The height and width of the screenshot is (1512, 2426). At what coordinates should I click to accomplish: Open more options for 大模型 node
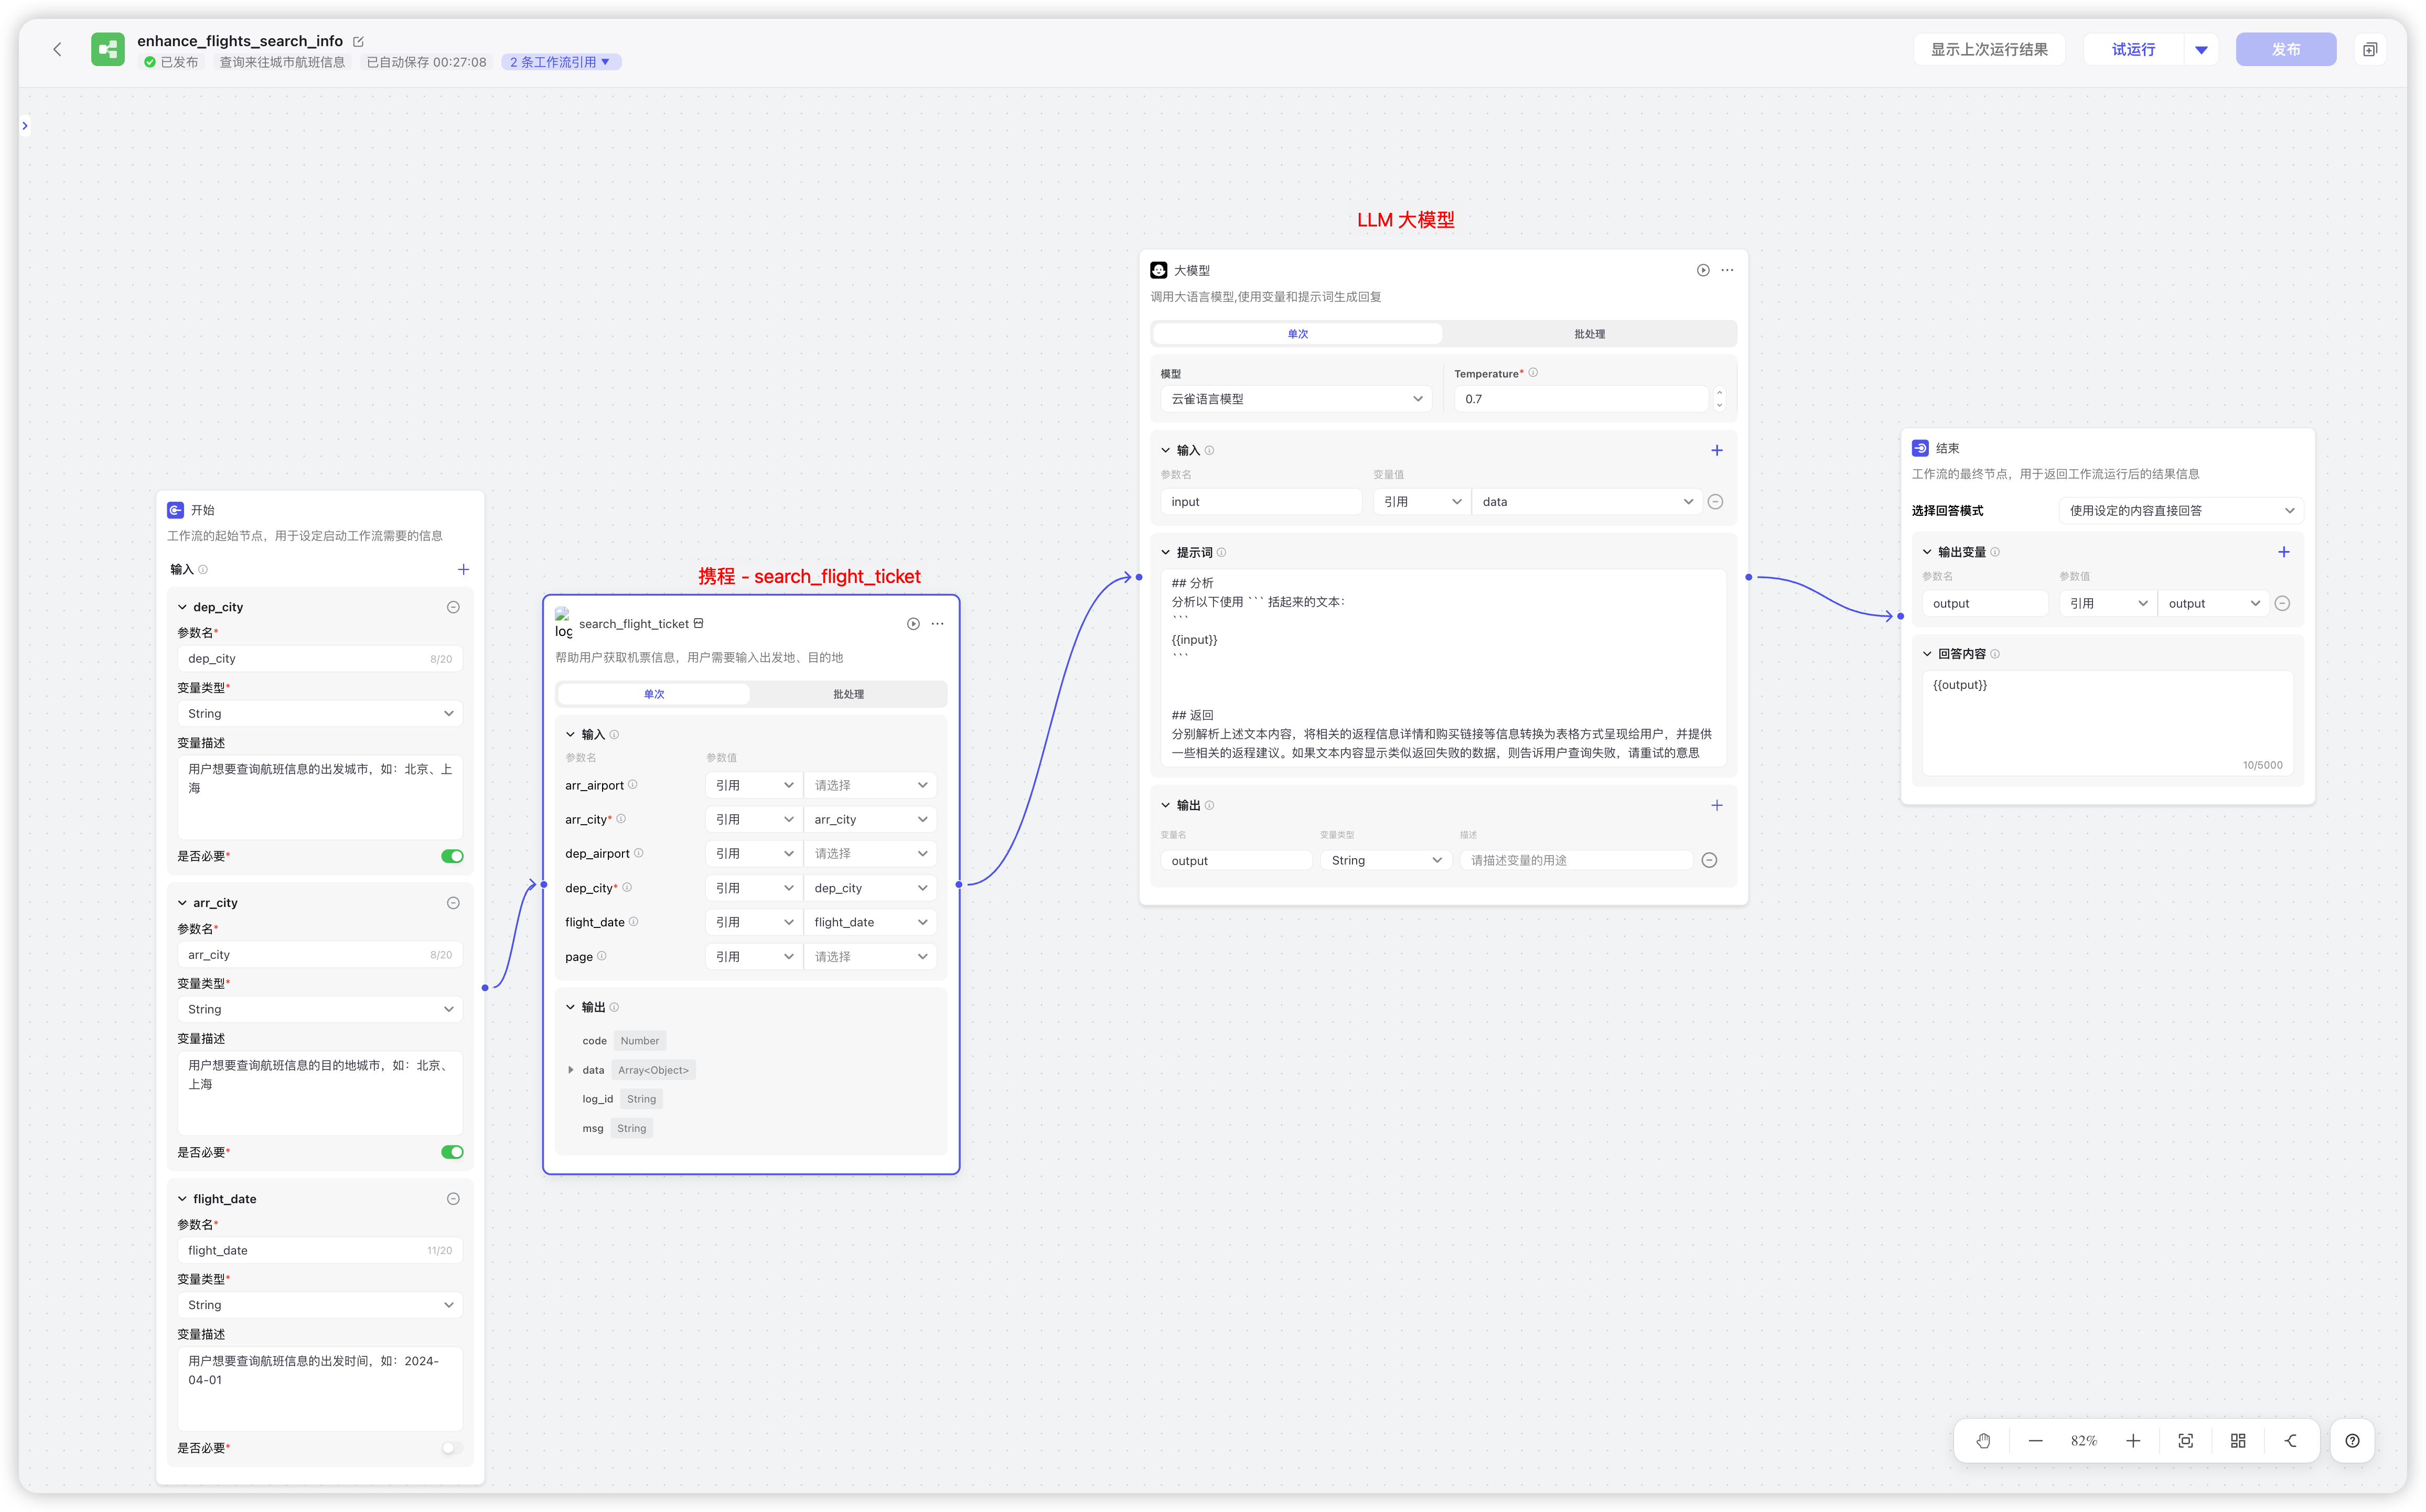point(1727,270)
